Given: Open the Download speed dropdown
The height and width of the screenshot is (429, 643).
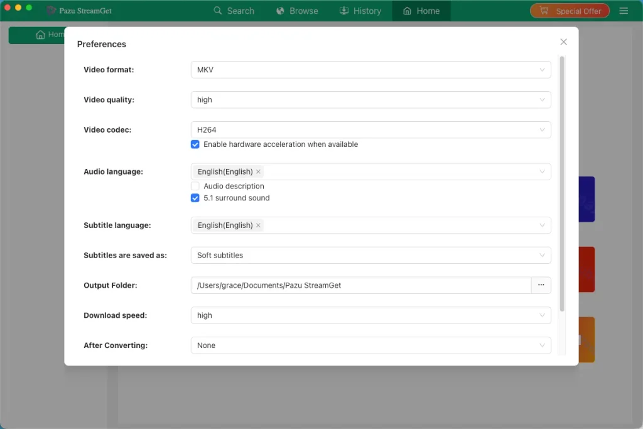Looking at the screenshot, I should pyautogui.click(x=370, y=315).
